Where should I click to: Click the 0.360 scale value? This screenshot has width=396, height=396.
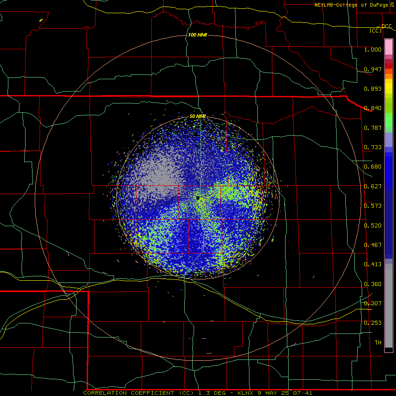coord(373,284)
